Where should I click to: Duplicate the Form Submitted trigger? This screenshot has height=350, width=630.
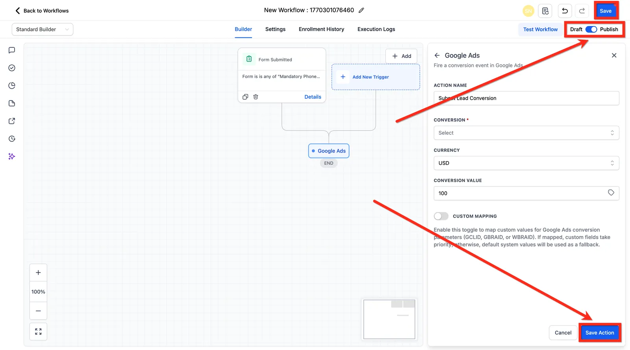point(245,97)
